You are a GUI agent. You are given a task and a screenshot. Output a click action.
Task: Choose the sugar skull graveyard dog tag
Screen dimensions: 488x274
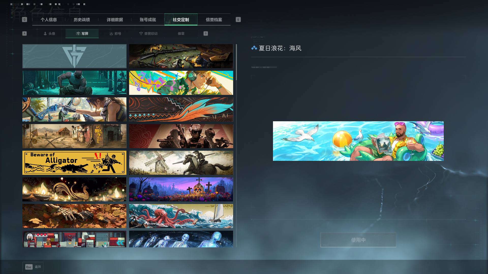point(181,190)
